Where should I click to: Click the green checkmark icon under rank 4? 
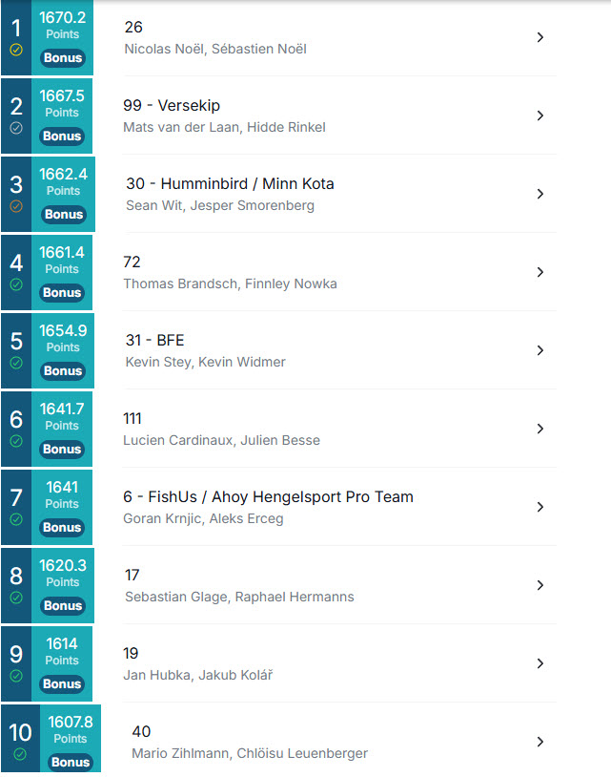point(16,284)
